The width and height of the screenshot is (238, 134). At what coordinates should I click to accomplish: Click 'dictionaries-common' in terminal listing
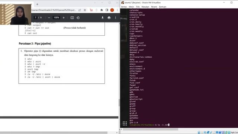pyautogui.click(x=141, y=57)
